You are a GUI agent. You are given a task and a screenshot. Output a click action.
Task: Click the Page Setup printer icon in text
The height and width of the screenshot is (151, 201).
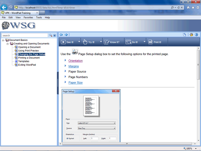[75, 52]
